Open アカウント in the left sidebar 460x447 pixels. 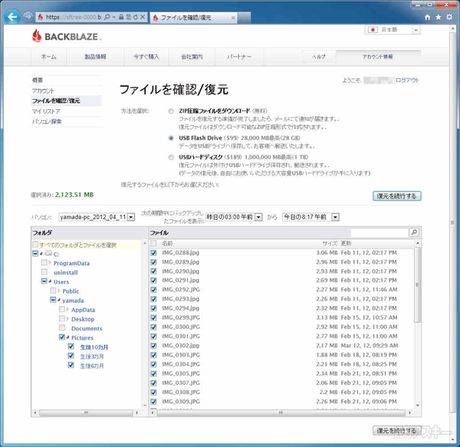coord(43,91)
